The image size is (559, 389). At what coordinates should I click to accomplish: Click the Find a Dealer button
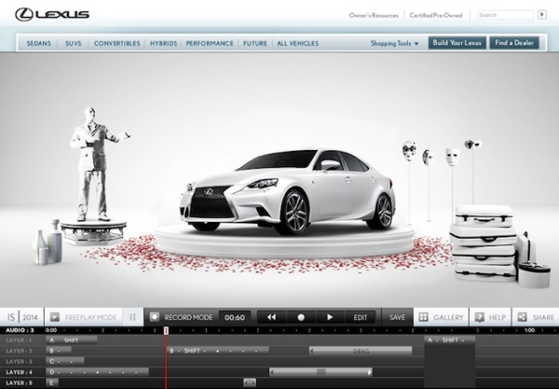(x=514, y=43)
